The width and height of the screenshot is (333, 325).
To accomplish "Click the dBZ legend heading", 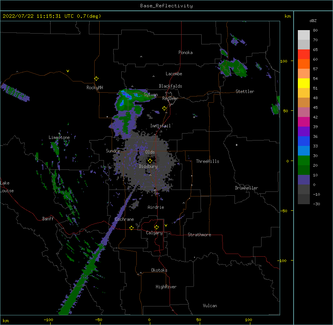I will (x=313, y=21).
